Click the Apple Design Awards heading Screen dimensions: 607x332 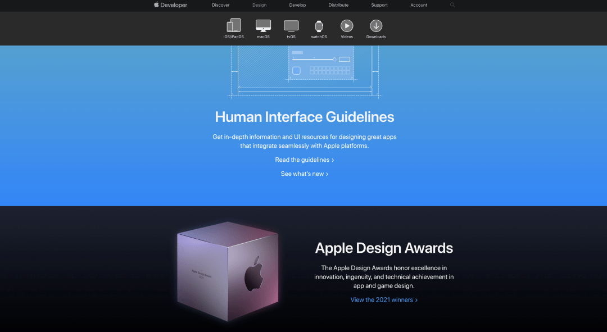pos(384,248)
